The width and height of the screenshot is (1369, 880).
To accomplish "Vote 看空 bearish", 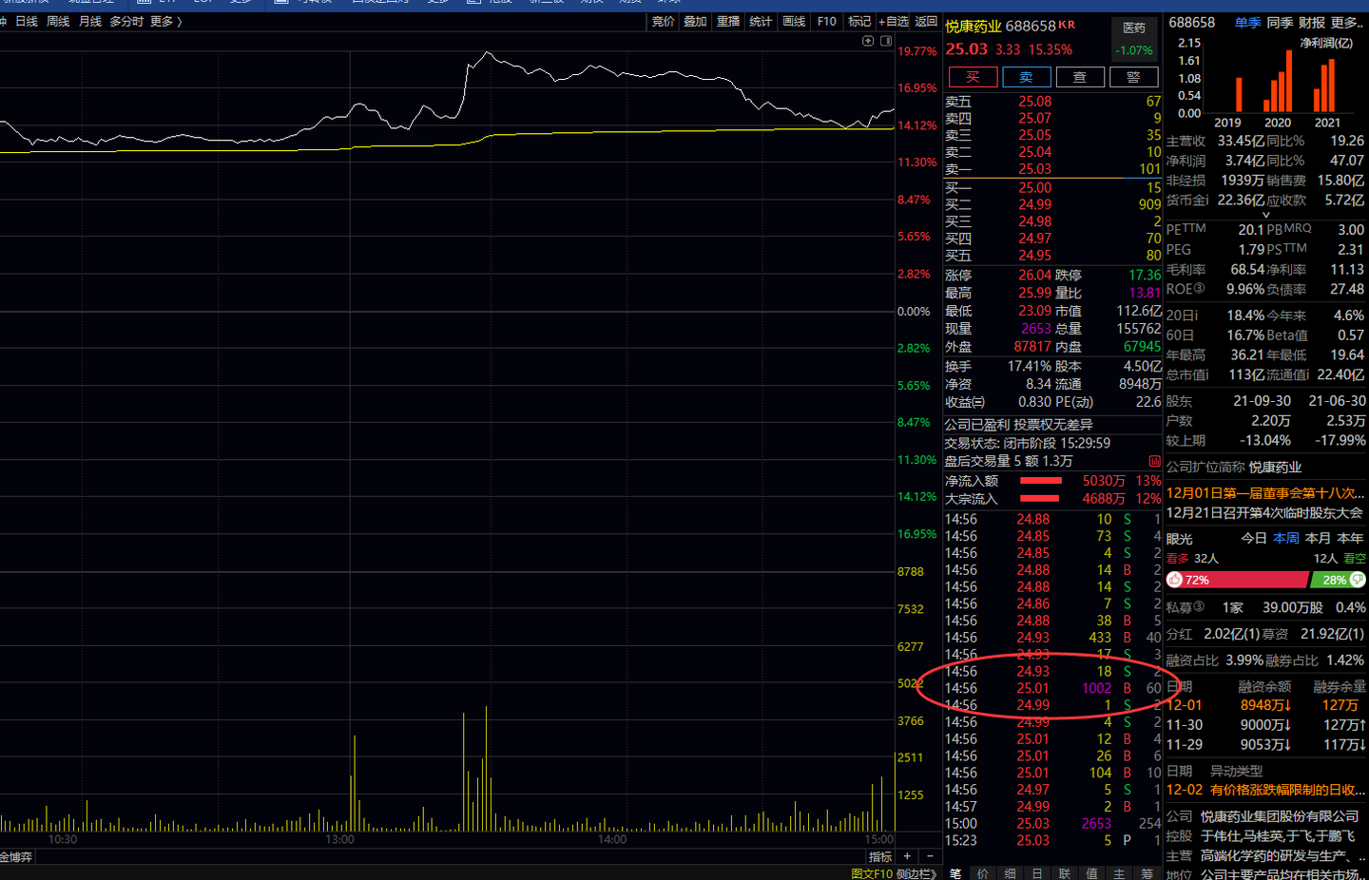I will tap(1354, 559).
